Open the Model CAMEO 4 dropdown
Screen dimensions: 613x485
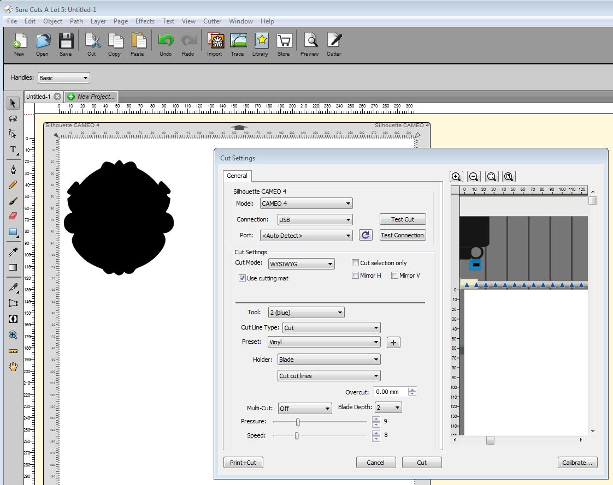click(x=306, y=203)
